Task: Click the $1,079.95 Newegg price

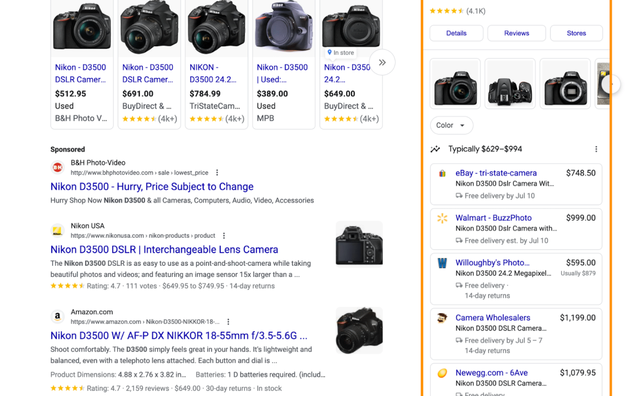Action: coord(578,373)
